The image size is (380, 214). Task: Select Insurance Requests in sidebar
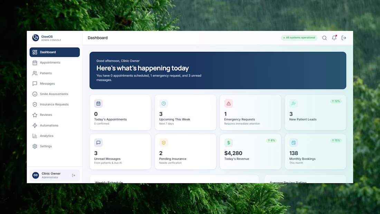pos(55,104)
